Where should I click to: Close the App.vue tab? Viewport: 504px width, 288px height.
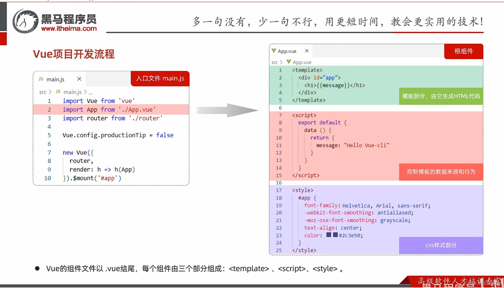click(x=306, y=51)
